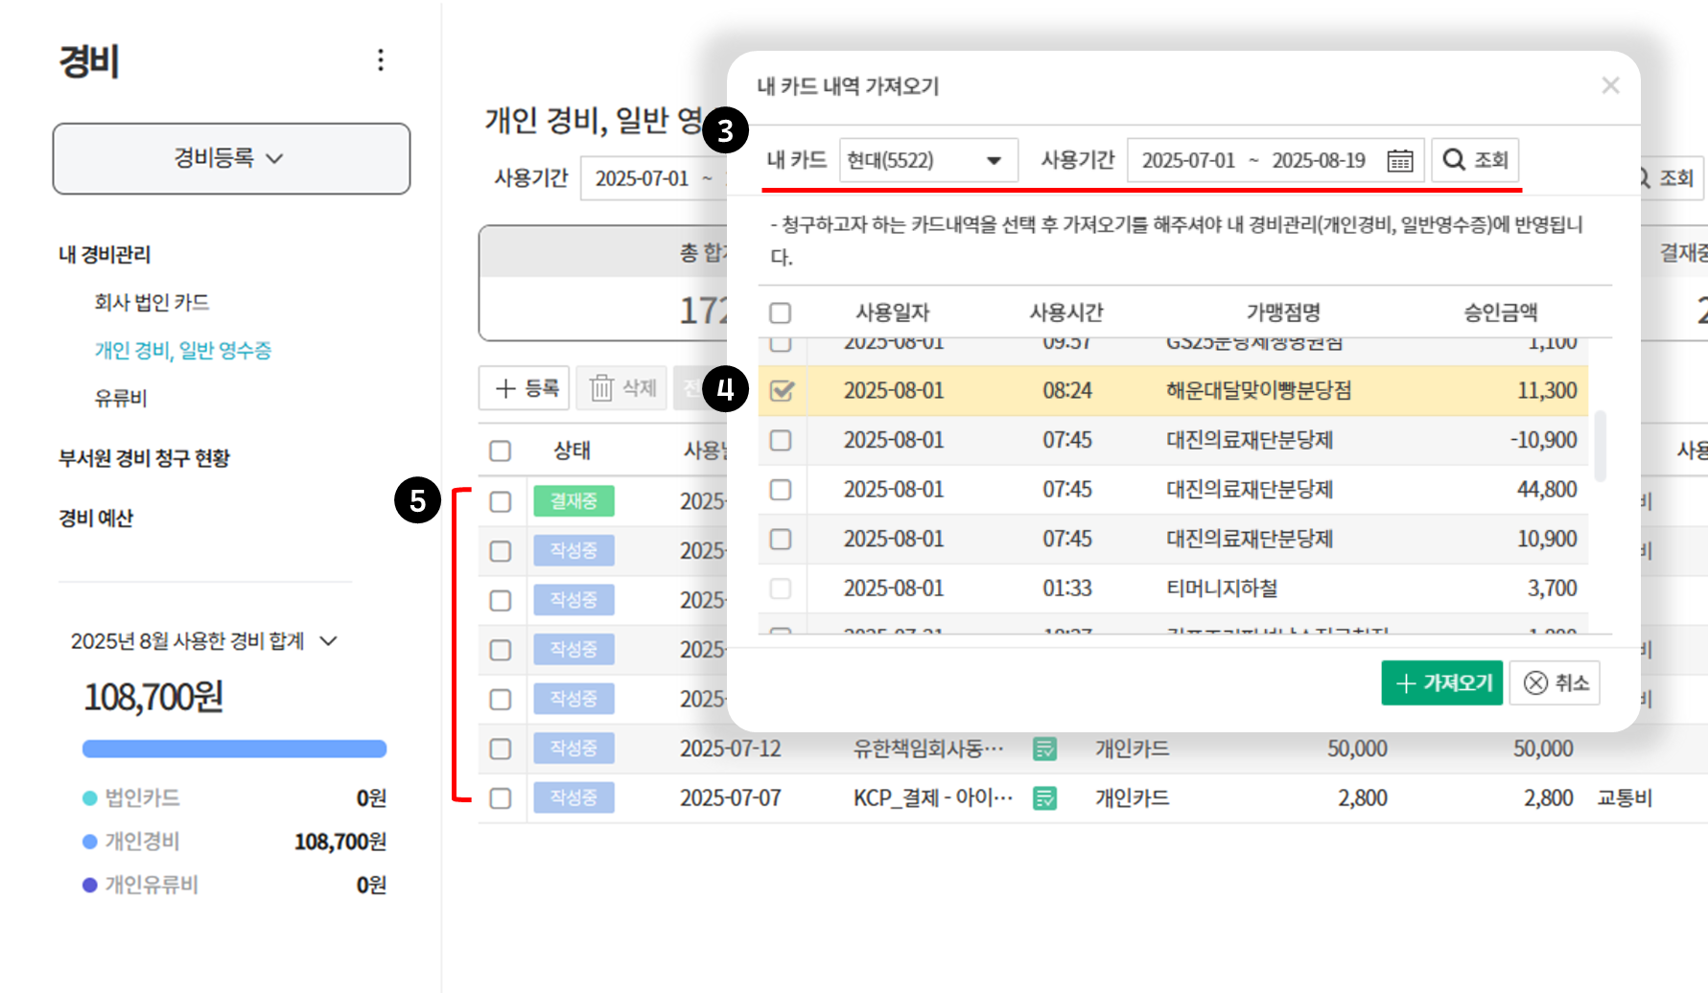Expand the 2025년 8월 사용한 경비 합계 chevron
1708x993 pixels.
coord(329,641)
